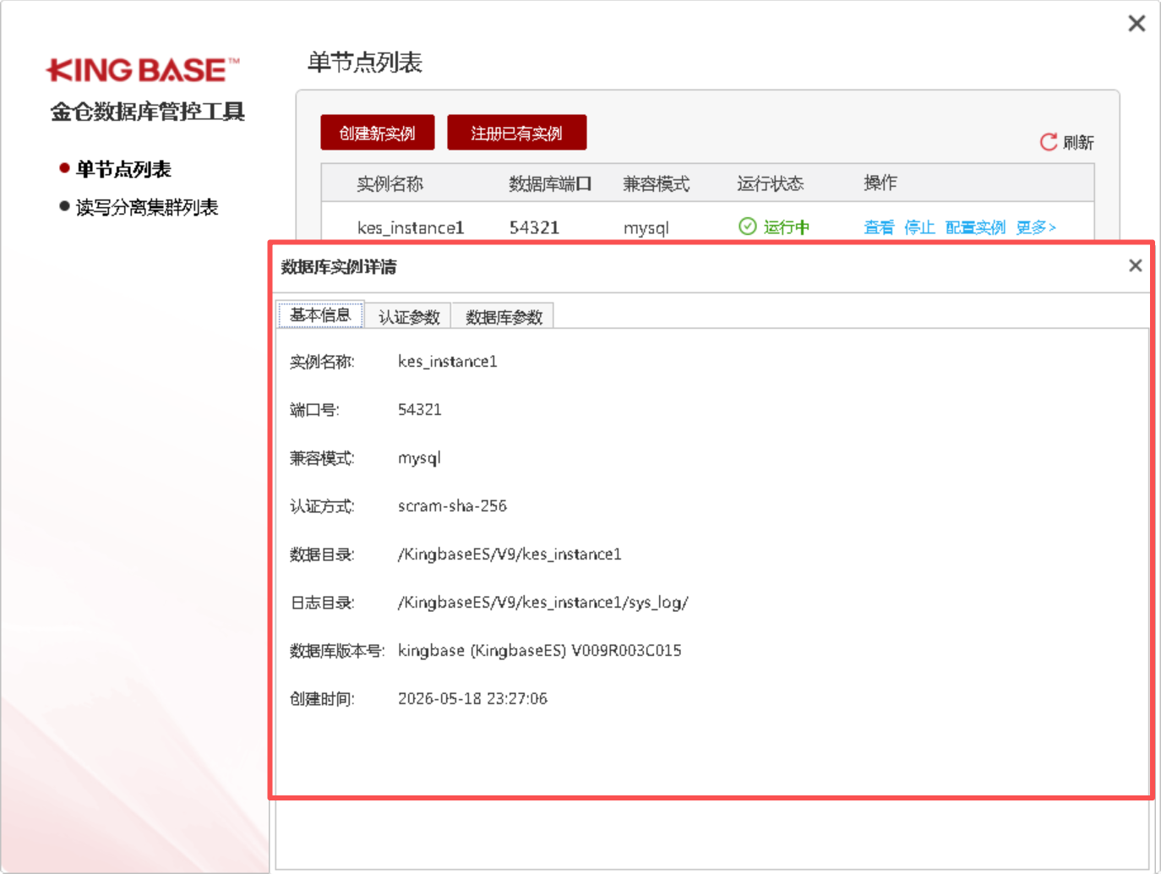Screen dimensions: 1161x874
Task: Click the scram-sha-256 authentication value
Action: click(452, 506)
